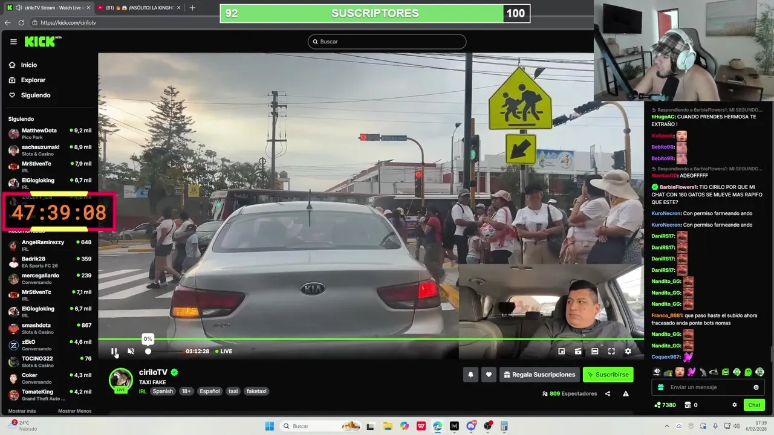Screen dimensions: 774x435
Task: Enter fullscreen video mode
Action: pos(611,351)
